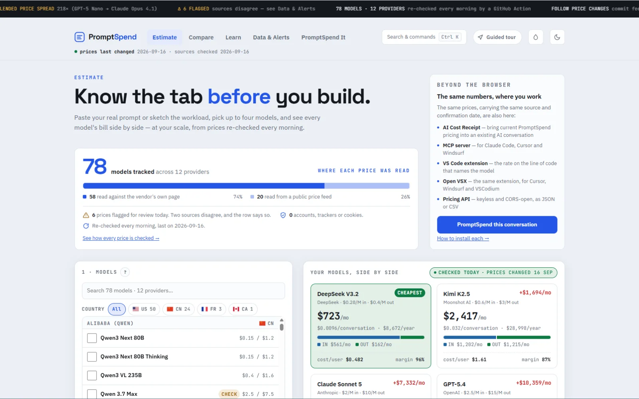
Task: Click the '78 MODELS · 12 PROVIDERS' ticker message
Action: point(433,9)
